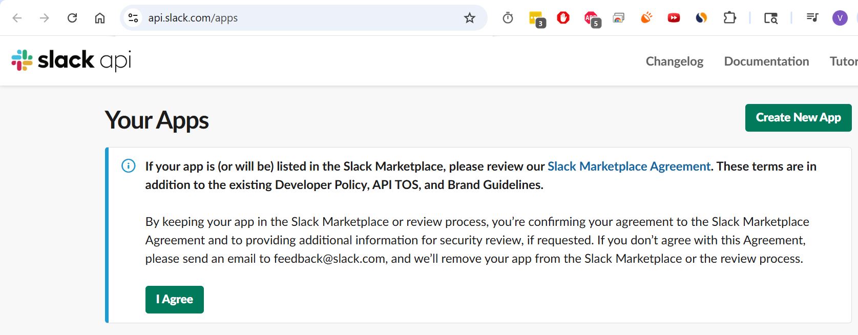Image resolution: width=858 pixels, height=335 pixels.
Task: Open the Documentation nav item
Action: coord(766,61)
